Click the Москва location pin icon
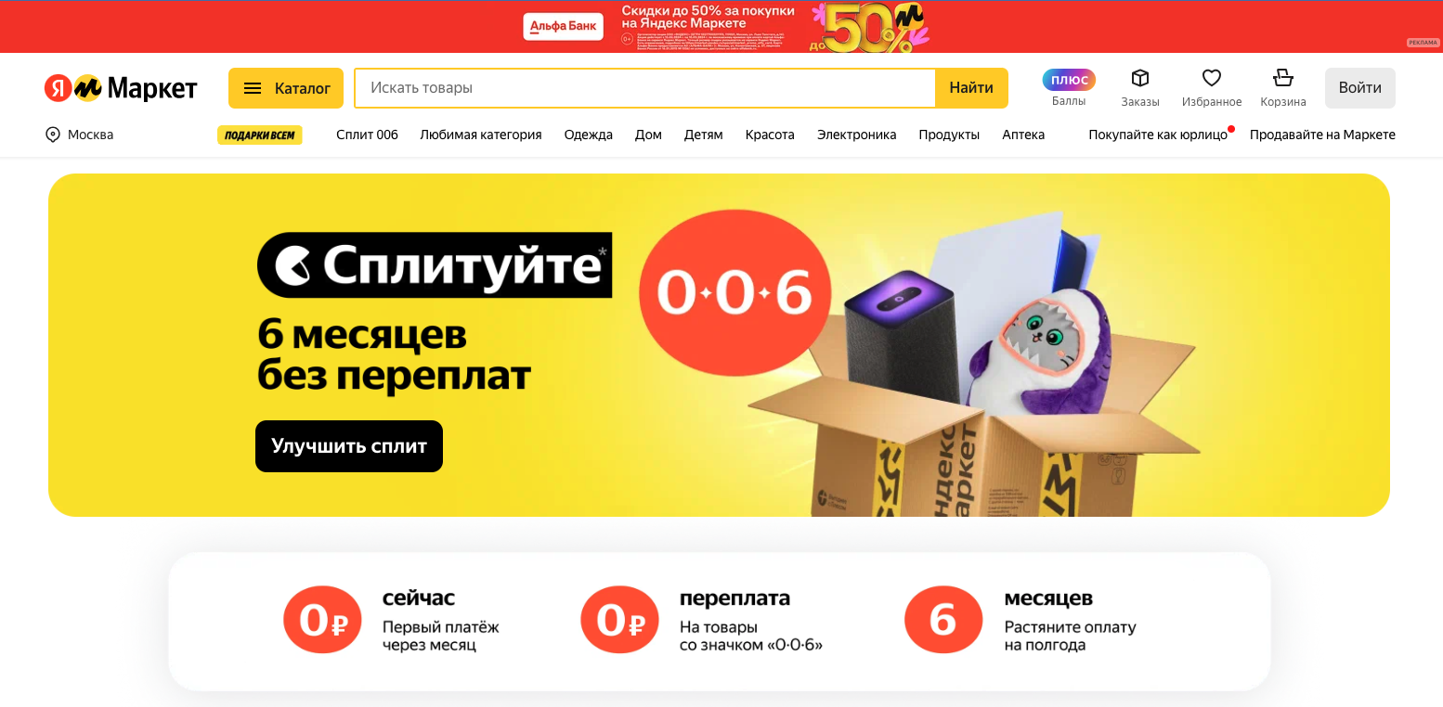The image size is (1443, 707). pyautogui.click(x=53, y=135)
